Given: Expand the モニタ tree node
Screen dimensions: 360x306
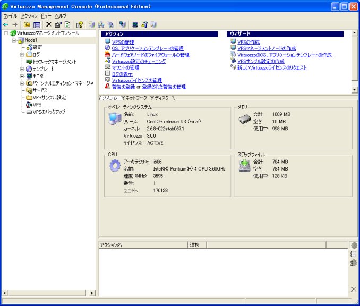Looking at the screenshot, I should pos(22,76).
